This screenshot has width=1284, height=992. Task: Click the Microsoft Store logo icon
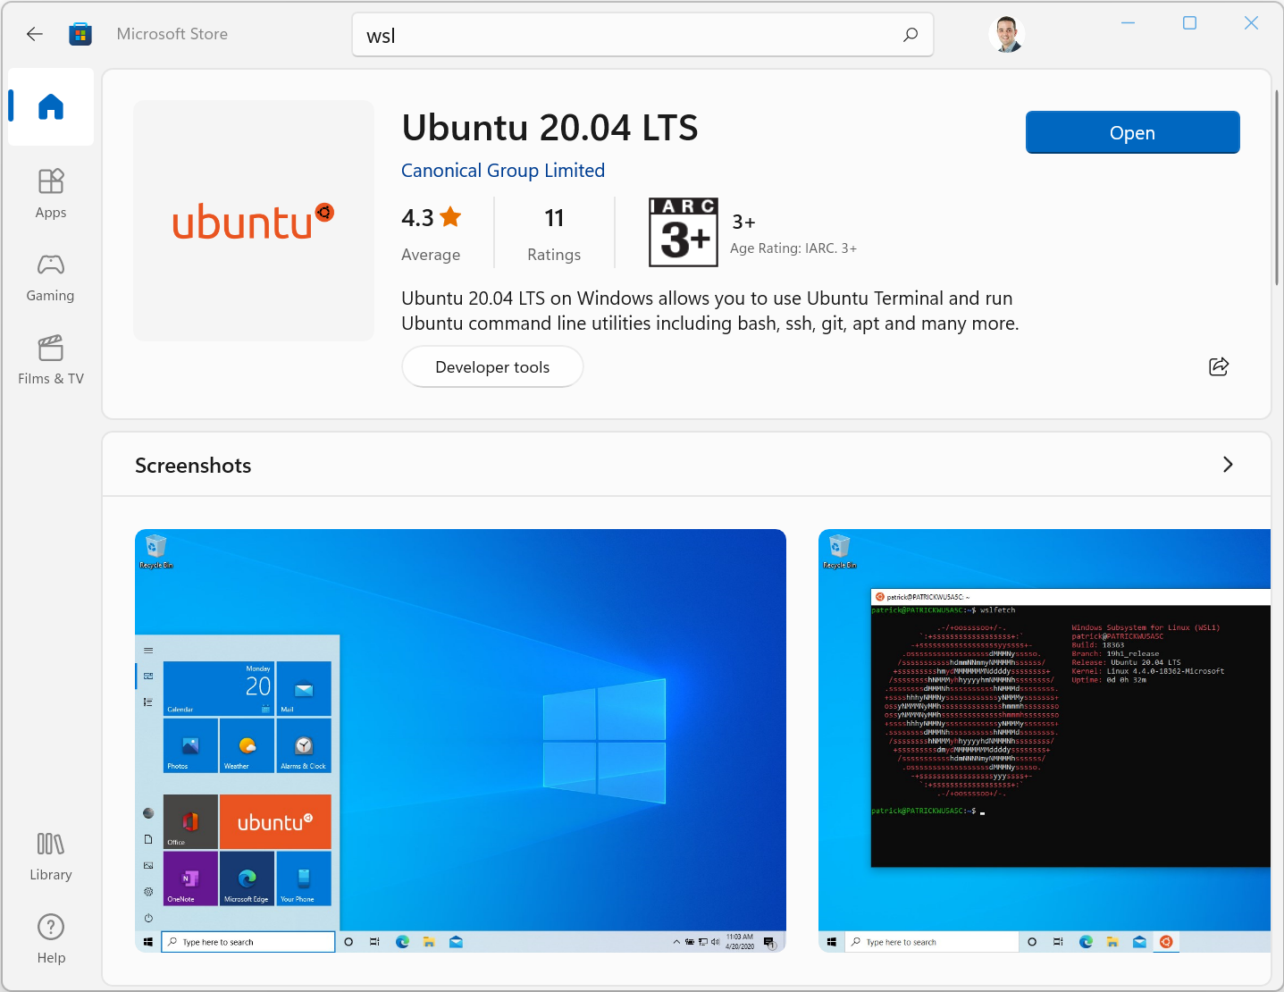(80, 34)
